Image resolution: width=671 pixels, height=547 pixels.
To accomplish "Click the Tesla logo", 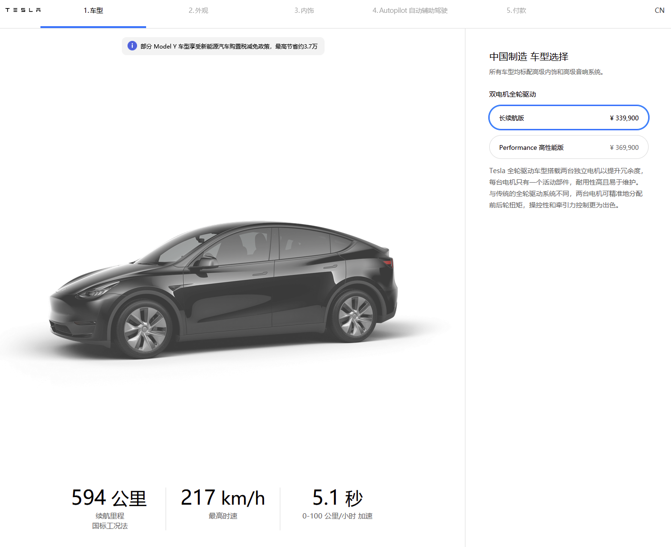I will (23, 10).
